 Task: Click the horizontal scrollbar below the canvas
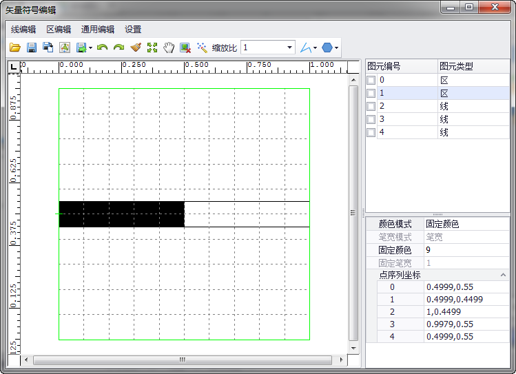point(183,360)
